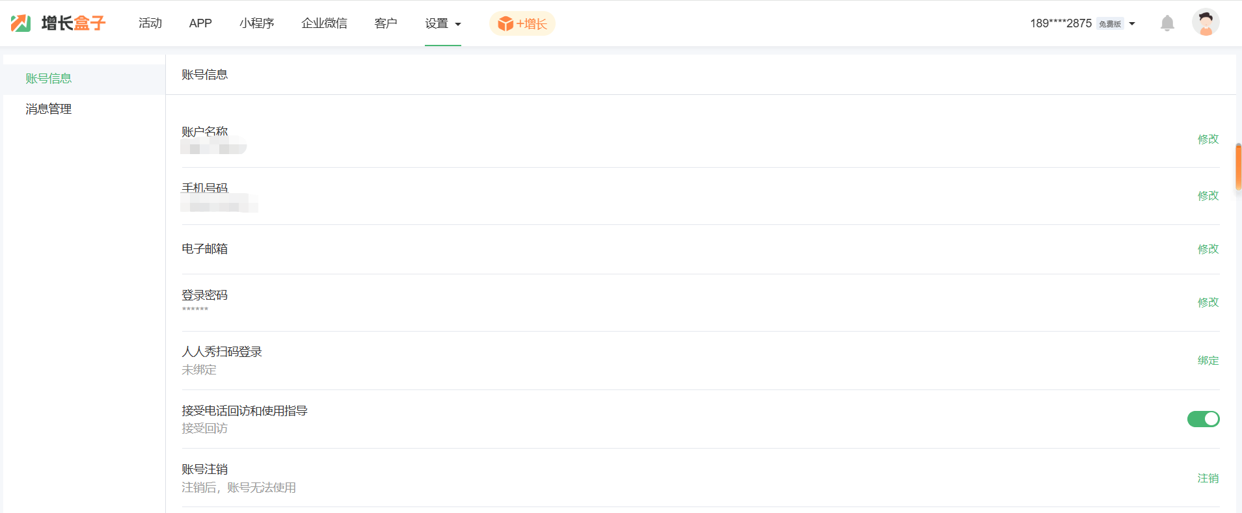Click the 增长盒子 logo icon

click(x=21, y=23)
